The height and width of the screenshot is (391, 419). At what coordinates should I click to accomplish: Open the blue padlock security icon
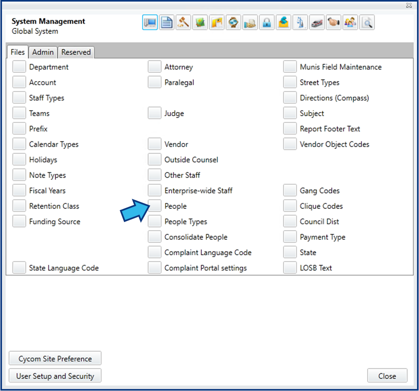click(x=267, y=23)
